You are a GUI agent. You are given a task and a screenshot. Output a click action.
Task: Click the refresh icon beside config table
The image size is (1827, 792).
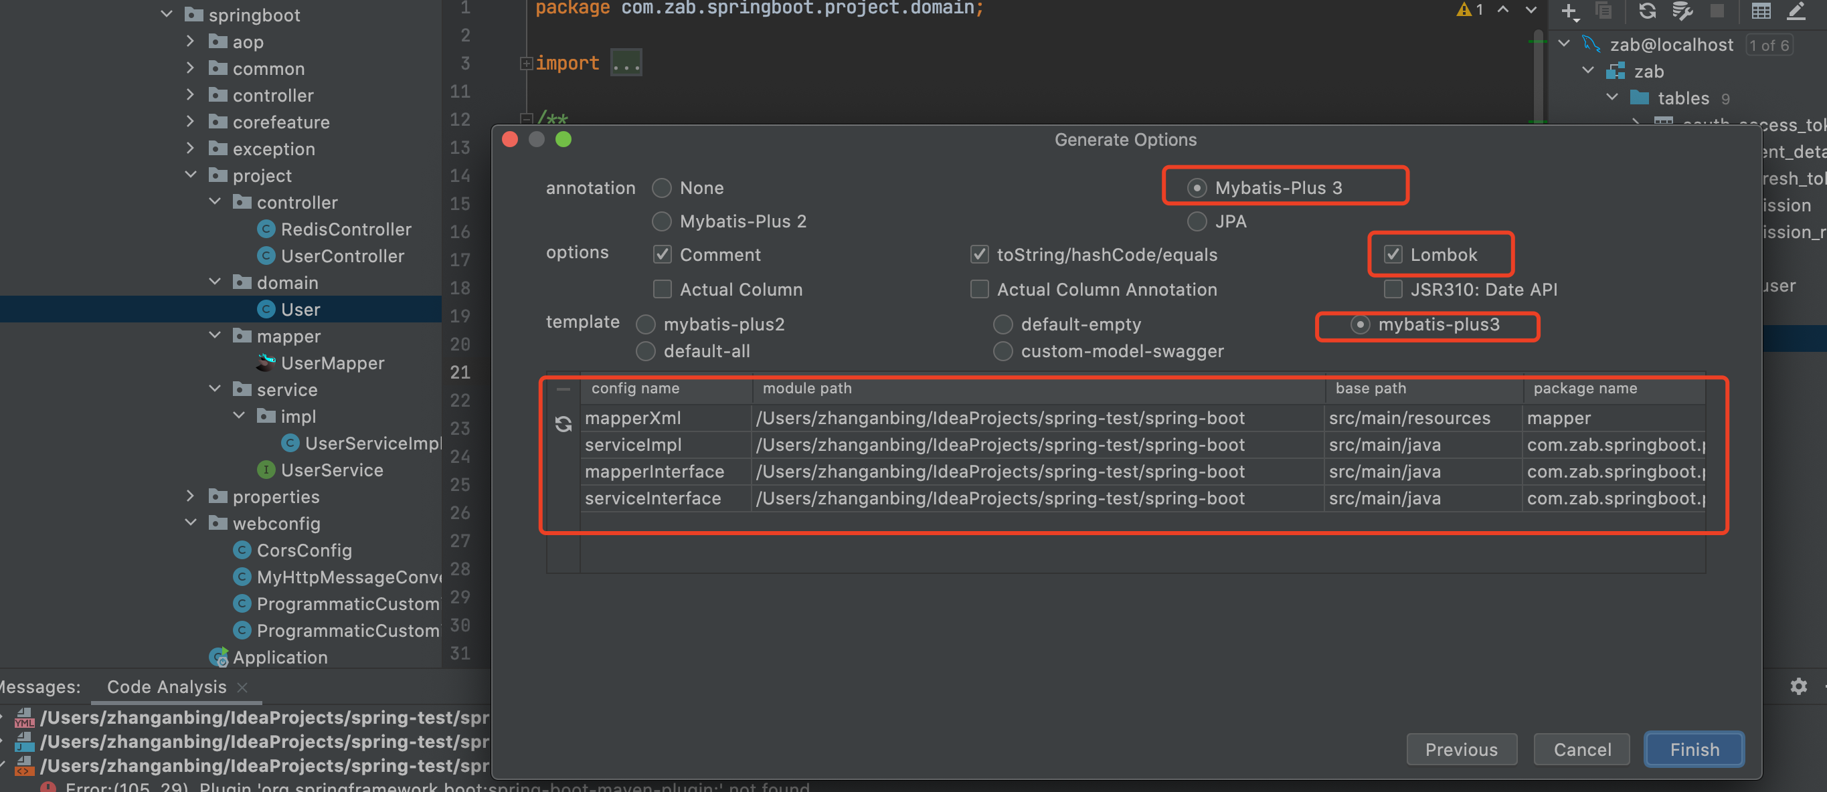coord(563,424)
